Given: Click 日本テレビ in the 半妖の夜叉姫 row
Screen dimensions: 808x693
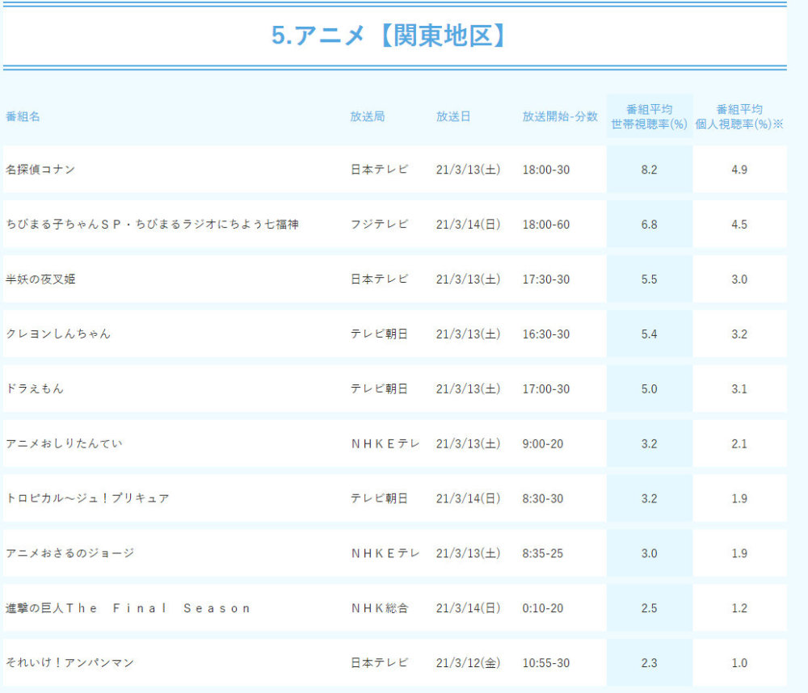Looking at the screenshot, I should click(379, 279).
